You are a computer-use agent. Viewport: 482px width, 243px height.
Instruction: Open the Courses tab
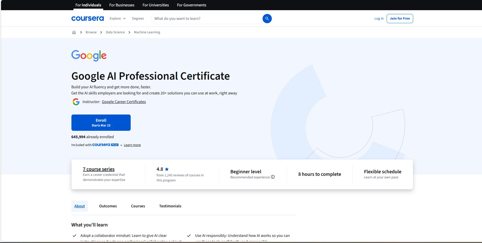click(x=138, y=206)
